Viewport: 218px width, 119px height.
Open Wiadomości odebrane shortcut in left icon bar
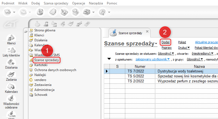pos(11,102)
